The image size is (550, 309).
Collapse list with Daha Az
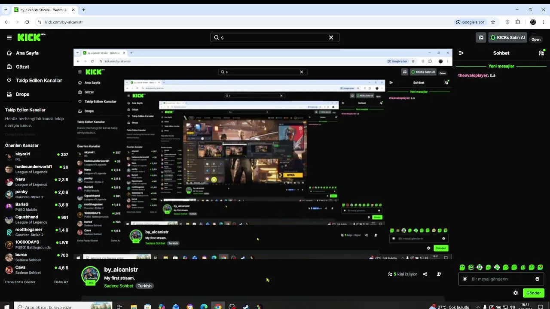point(61,282)
